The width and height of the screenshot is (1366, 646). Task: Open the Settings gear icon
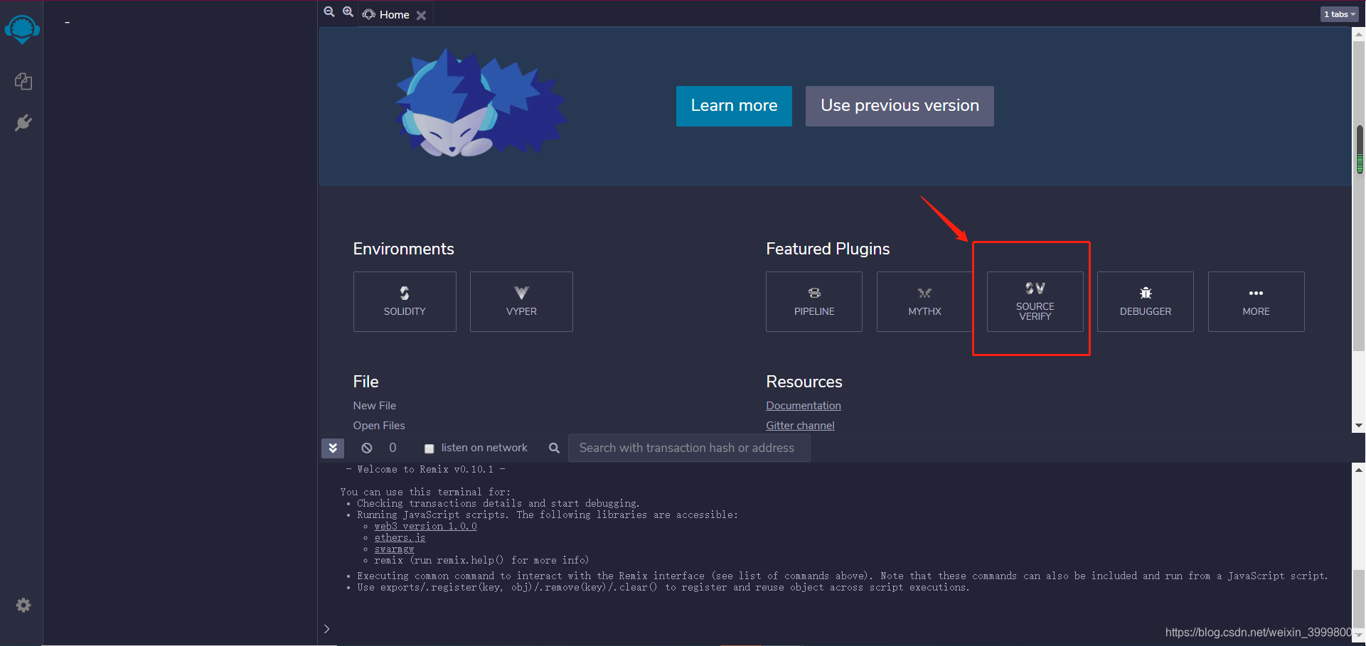point(23,605)
